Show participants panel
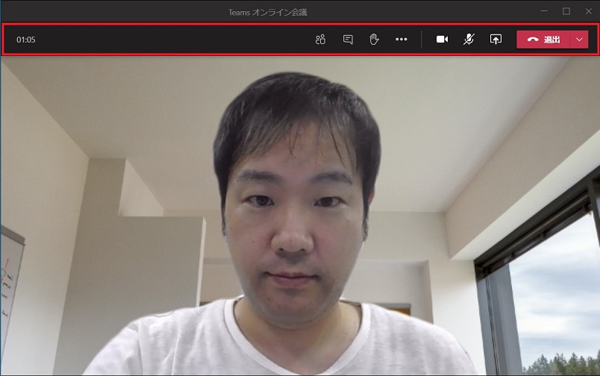This screenshot has height=376, width=600. point(320,40)
